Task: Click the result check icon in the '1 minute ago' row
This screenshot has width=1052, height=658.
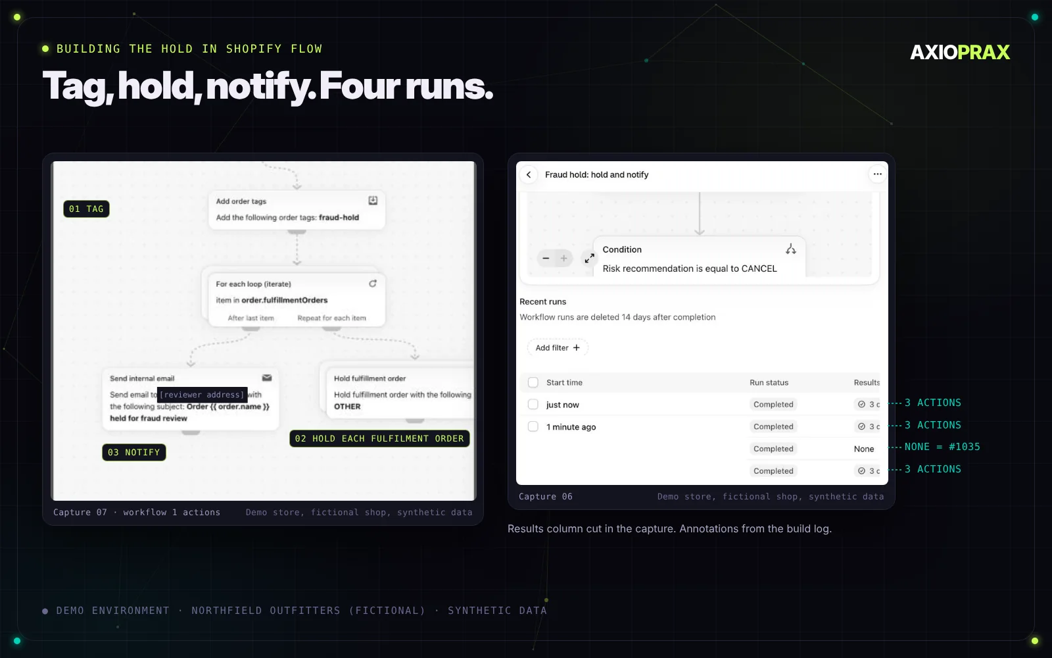Action: [x=861, y=426]
